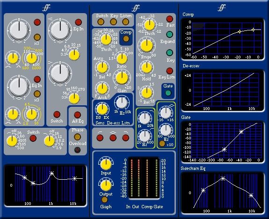Click the top-left EQ band gain knob

coord(19,30)
